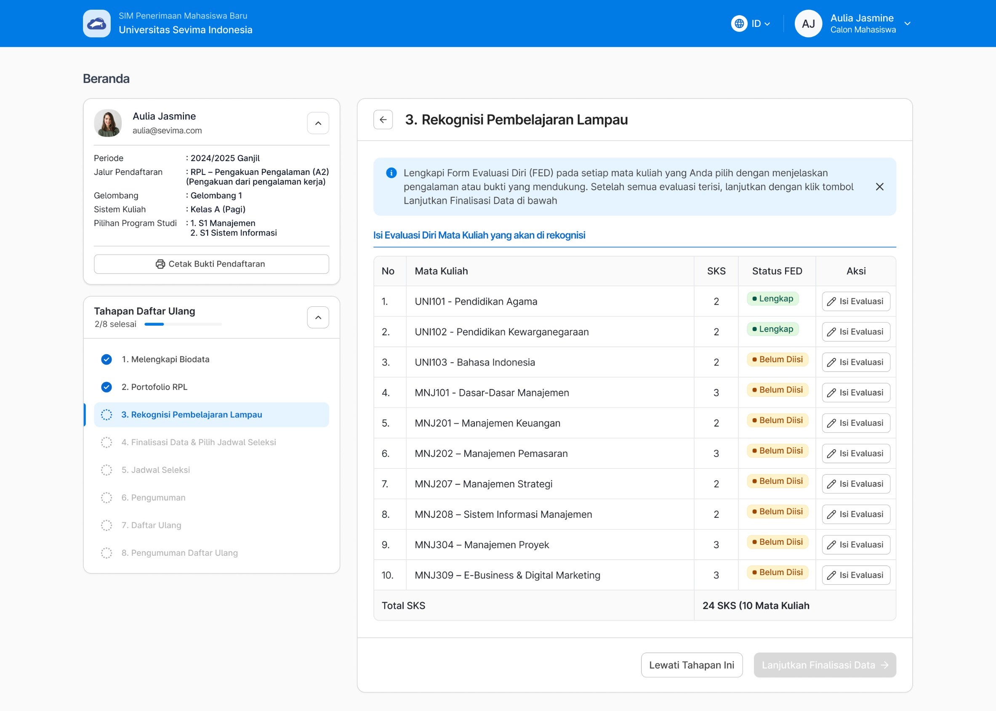Click the globe language icon
996x711 pixels.
pos(739,24)
